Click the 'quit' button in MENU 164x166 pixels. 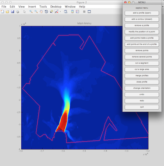click(142, 107)
